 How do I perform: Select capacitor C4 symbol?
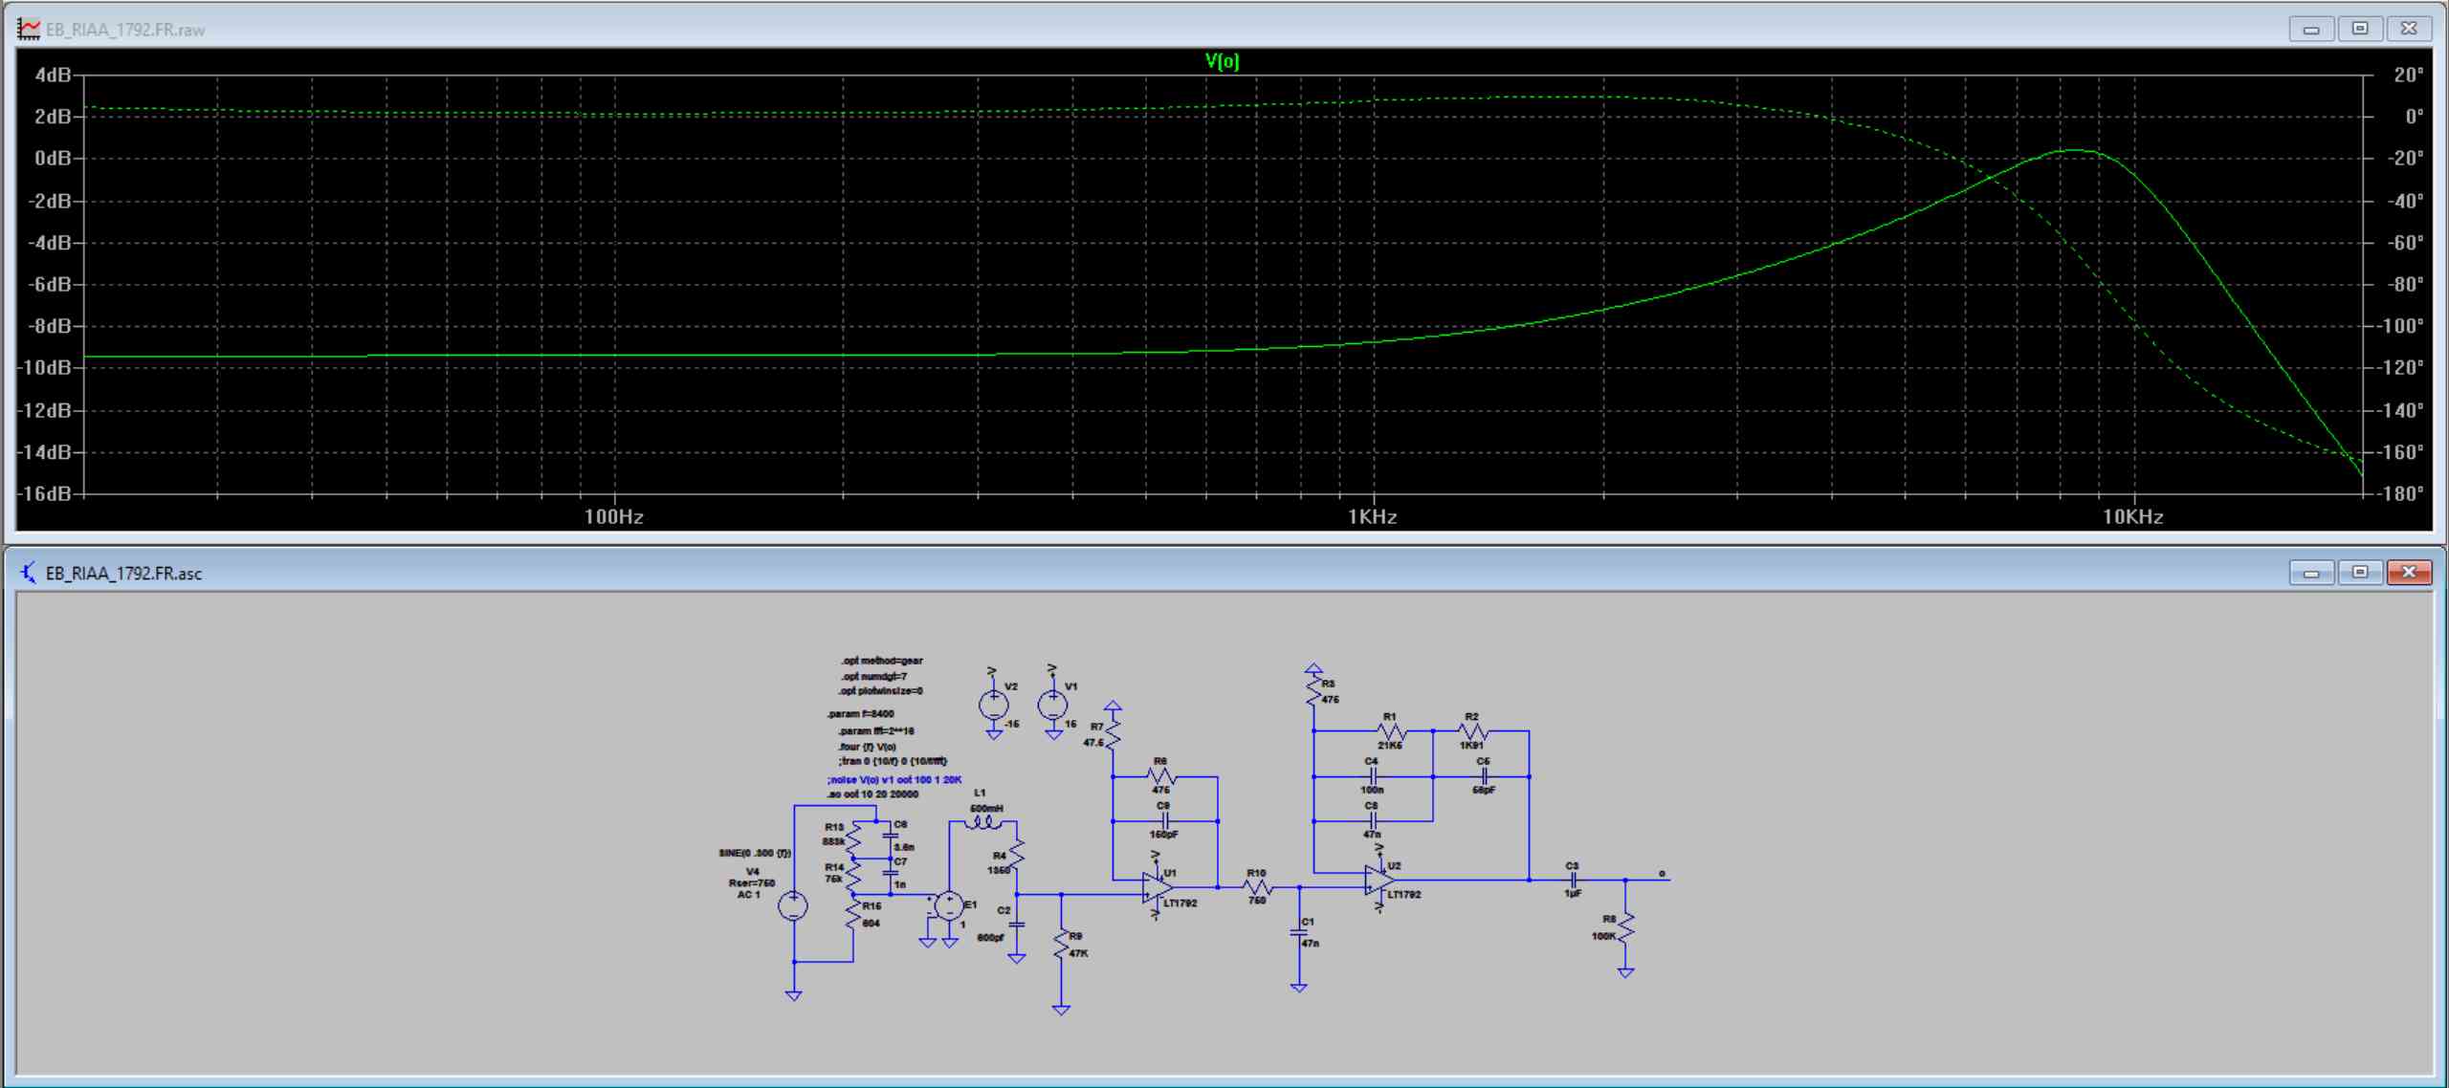point(1373,776)
